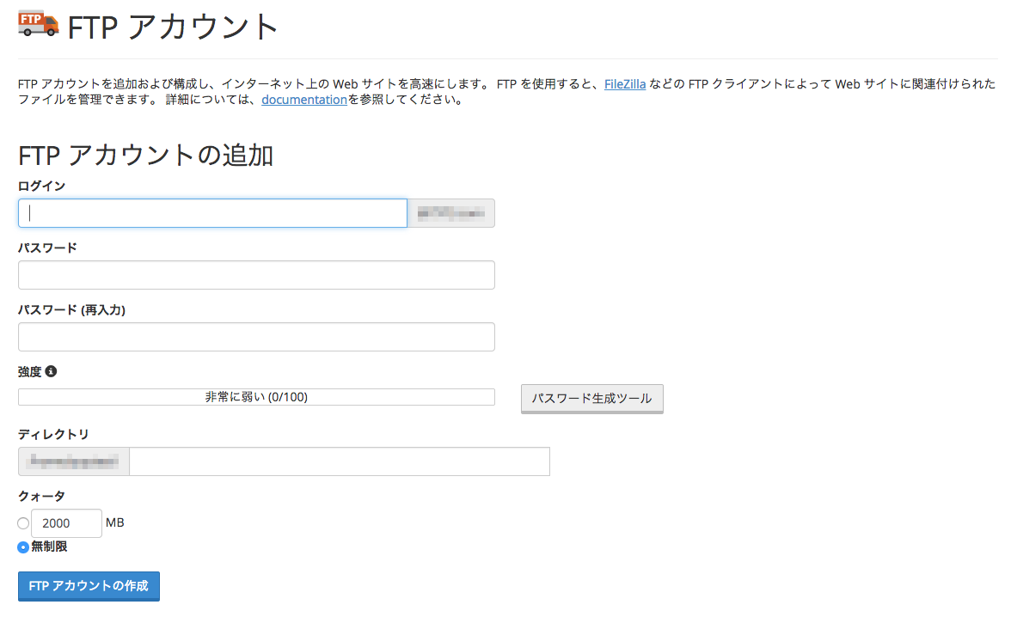Focus the ログイン text field
1017x617 pixels.
coord(212,213)
